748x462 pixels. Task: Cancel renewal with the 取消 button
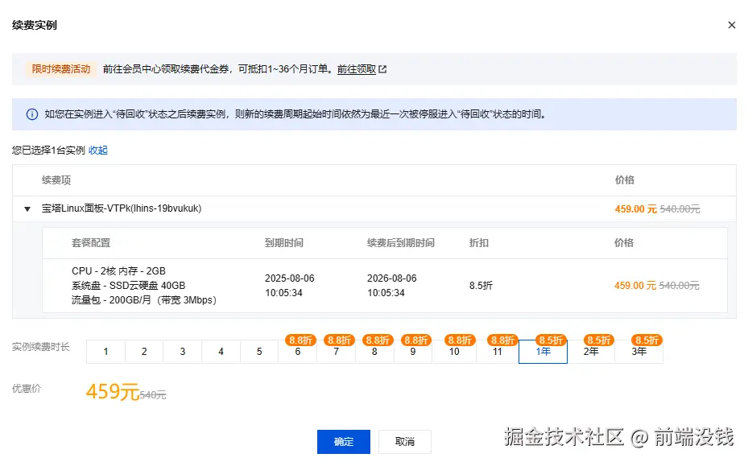(405, 442)
